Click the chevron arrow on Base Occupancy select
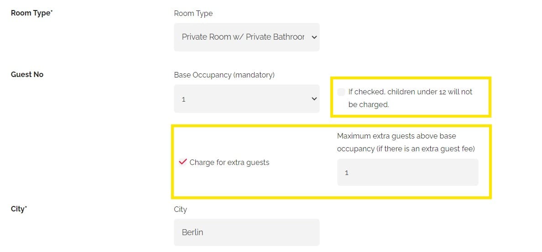Screen dimensions: 542x252 pos(314,98)
